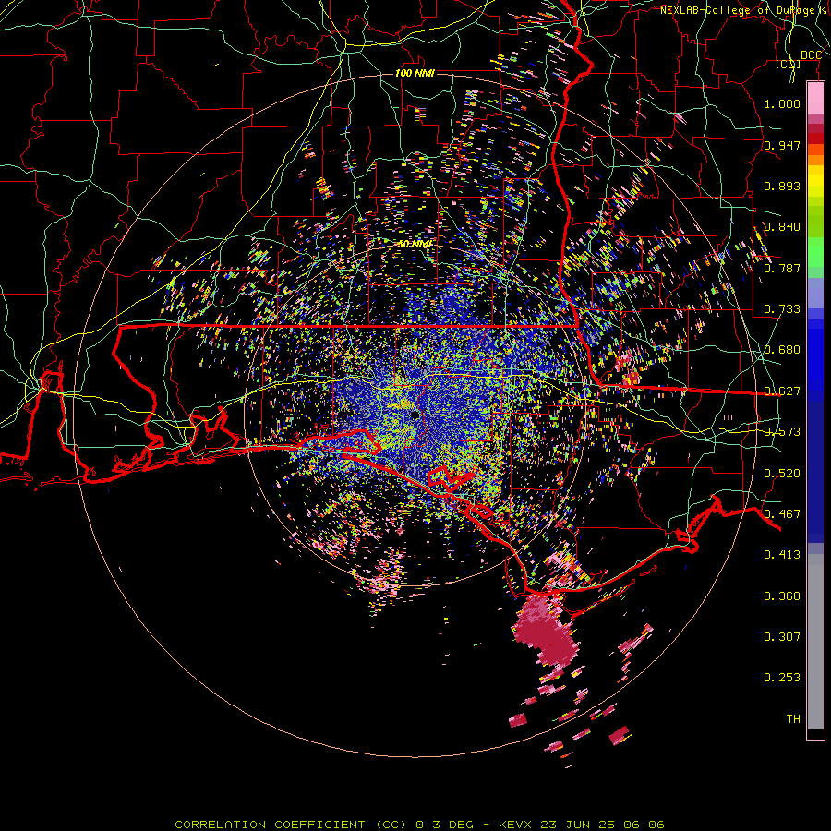Click the 0.627 legend value

pyautogui.click(x=782, y=391)
